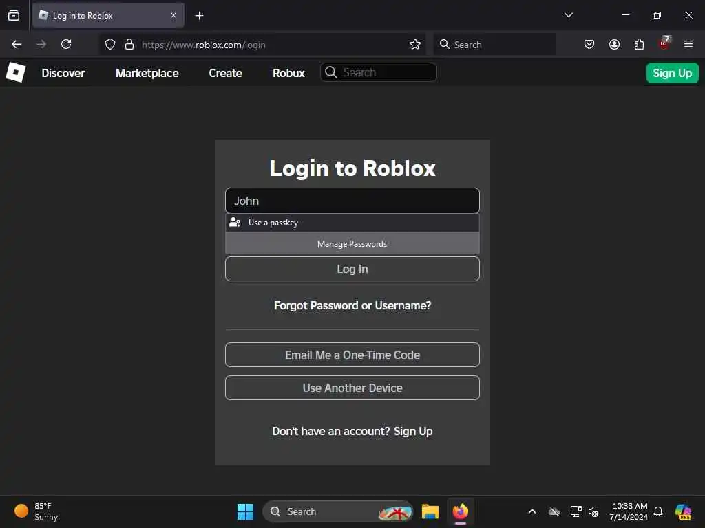Viewport: 705px width, 528px height.
Task: Open the Create menu item
Action: [225, 73]
